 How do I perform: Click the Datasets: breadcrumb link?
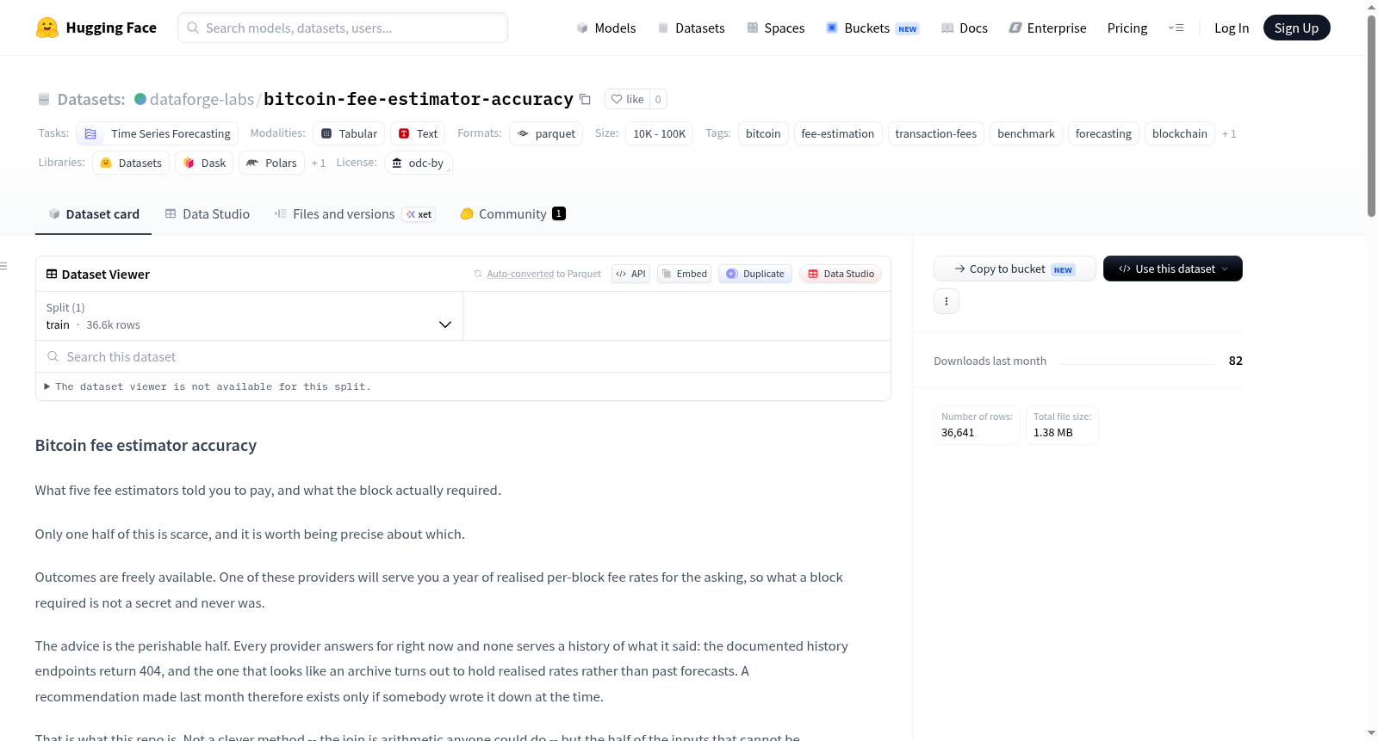point(91,99)
